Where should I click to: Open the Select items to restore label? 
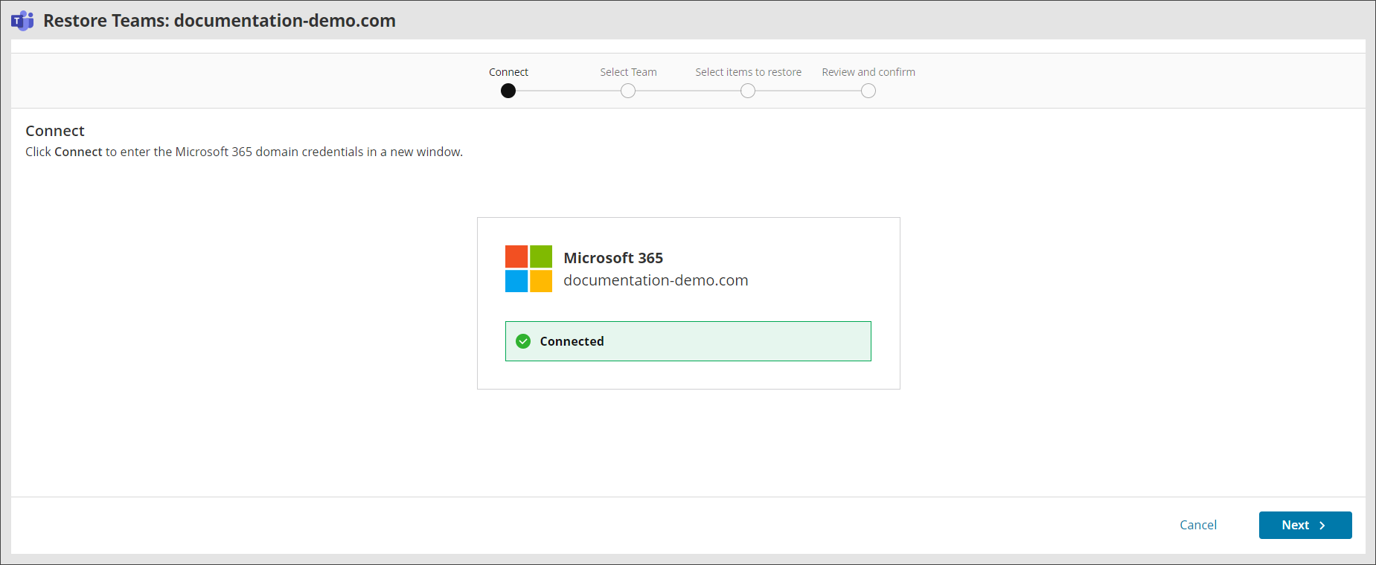point(748,72)
